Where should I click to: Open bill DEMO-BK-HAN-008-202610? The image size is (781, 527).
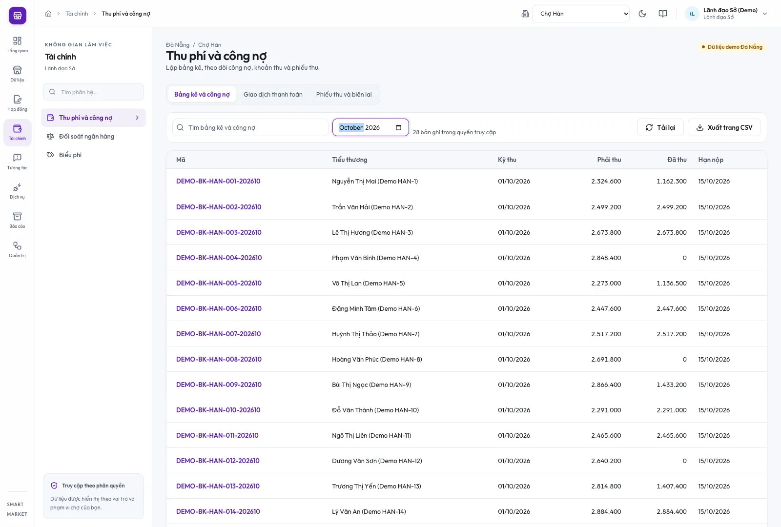(219, 359)
